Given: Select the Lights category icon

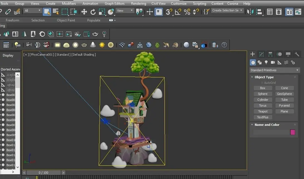Looking at the screenshot, I should [x=266, y=63].
